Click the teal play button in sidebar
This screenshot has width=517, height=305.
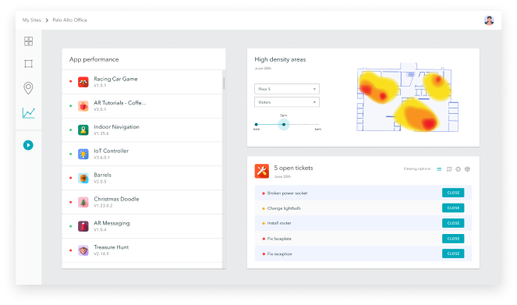tap(28, 145)
